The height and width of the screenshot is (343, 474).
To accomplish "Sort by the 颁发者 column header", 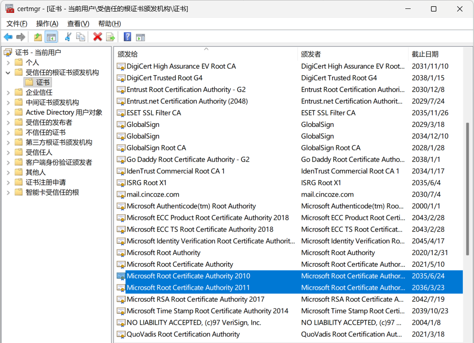I will coord(353,54).
